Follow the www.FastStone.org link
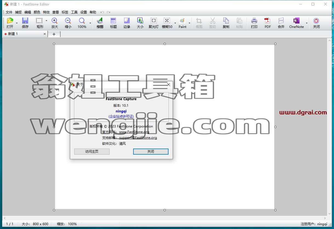The width and height of the screenshot is (334, 229). pyautogui.click(x=134, y=132)
